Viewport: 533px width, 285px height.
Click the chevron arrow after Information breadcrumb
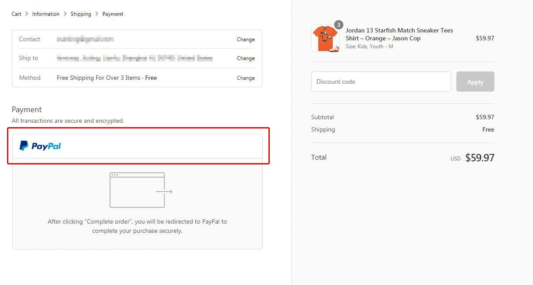(65, 14)
